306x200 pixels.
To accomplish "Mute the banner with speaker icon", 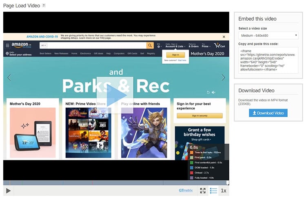I will (214, 92).
